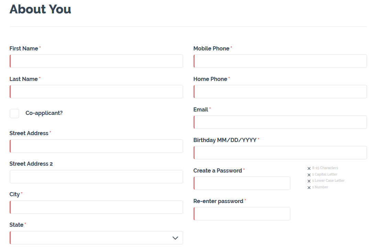Click the Co-applicant? label text
The width and height of the screenshot is (374, 248).
pos(44,113)
